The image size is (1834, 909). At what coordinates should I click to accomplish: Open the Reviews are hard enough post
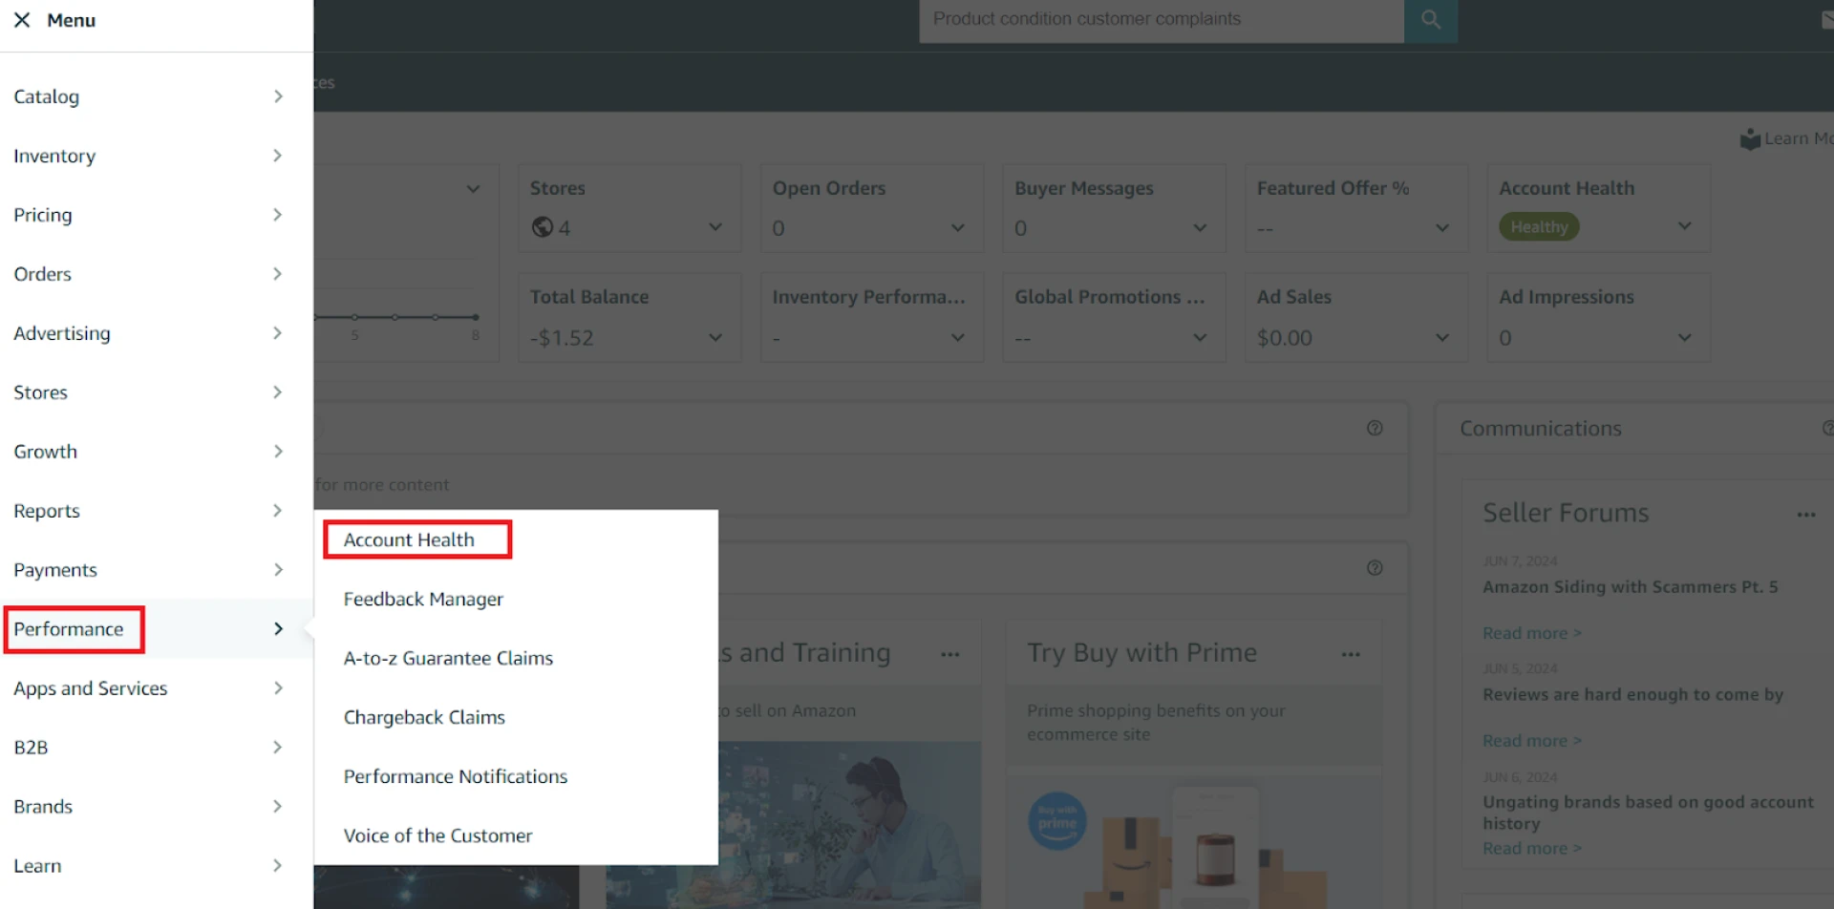[x=1631, y=694]
